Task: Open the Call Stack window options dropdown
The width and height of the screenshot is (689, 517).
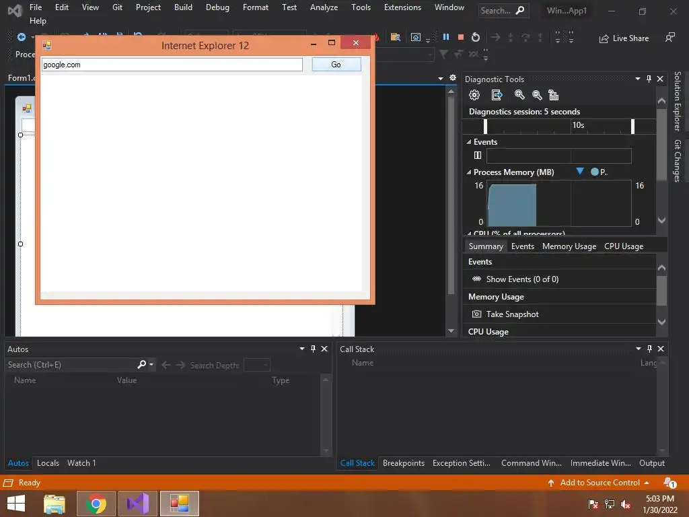Action: click(x=638, y=349)
